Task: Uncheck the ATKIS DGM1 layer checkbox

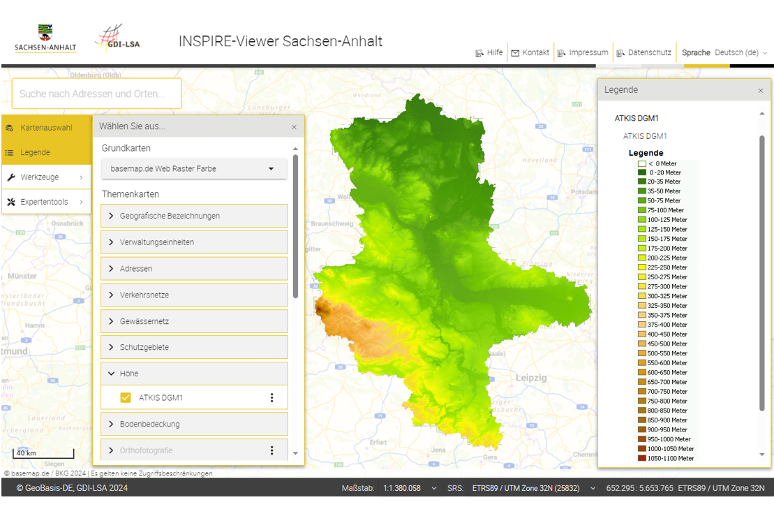Action: tap(126, 397)
